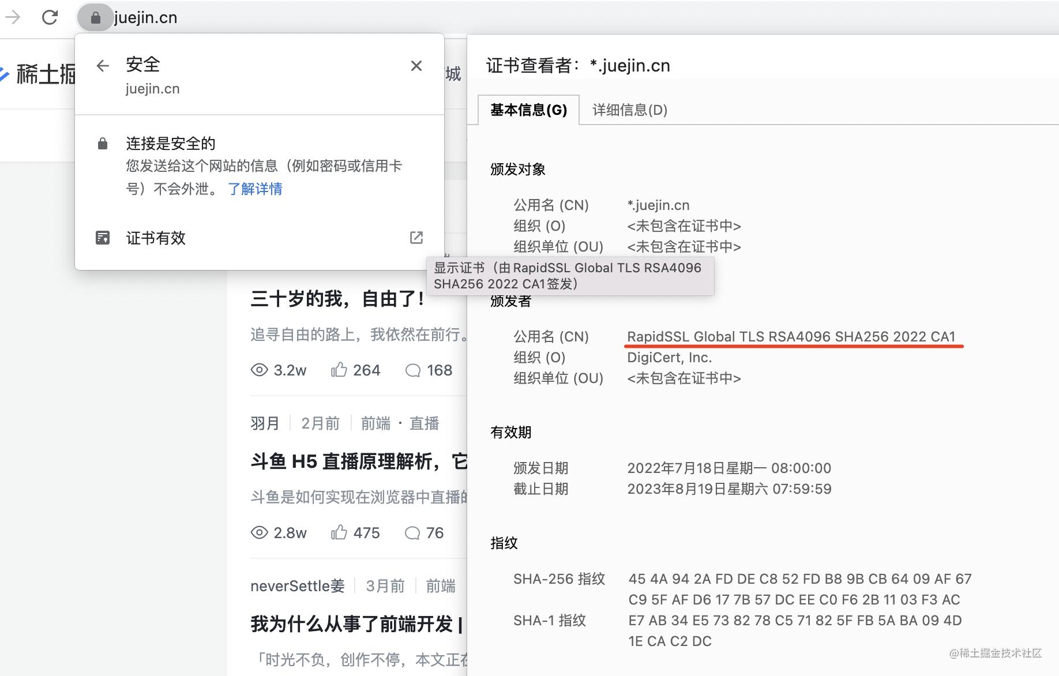The width and height of the screenshot is (1059, 676).
Task: Click the certificate icon beside 证书有效
Action: tap(103, 238)
